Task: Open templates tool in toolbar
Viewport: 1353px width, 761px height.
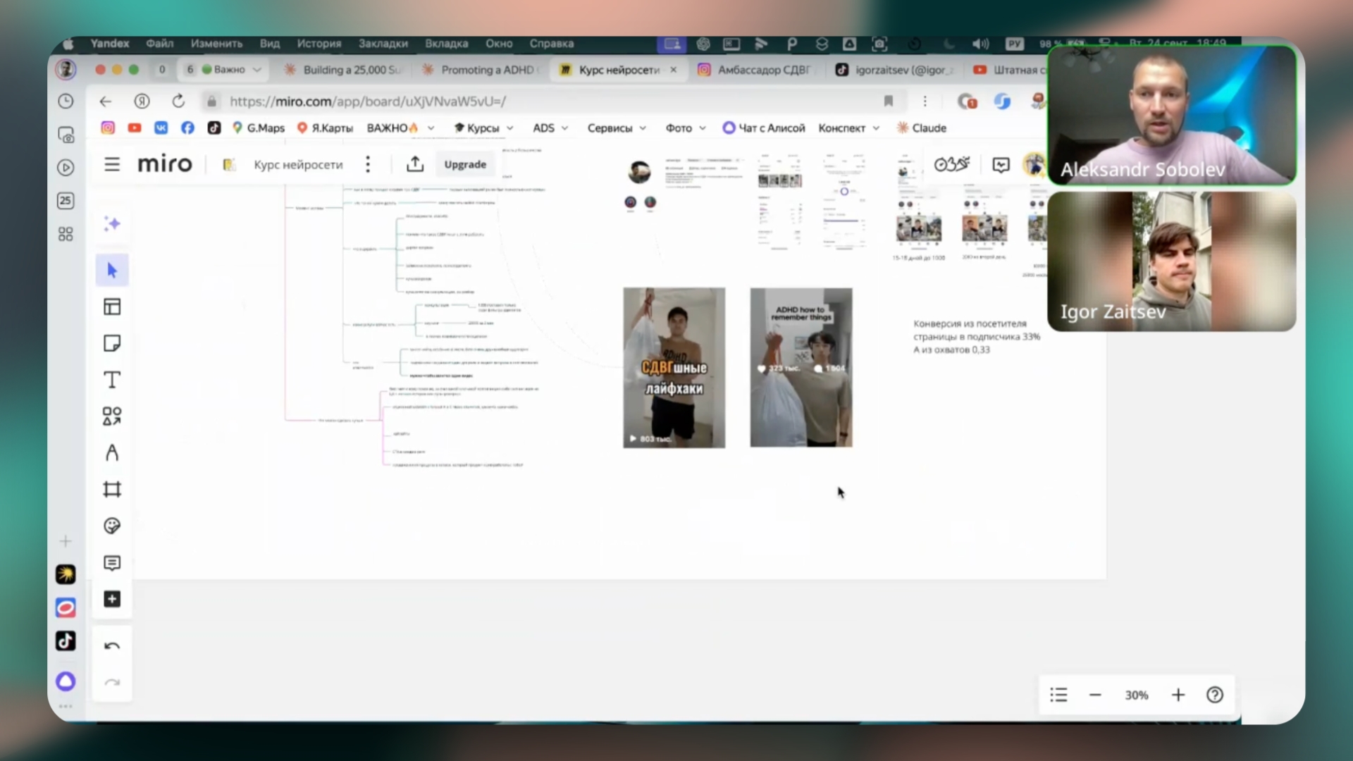Action: coord(112,307)
